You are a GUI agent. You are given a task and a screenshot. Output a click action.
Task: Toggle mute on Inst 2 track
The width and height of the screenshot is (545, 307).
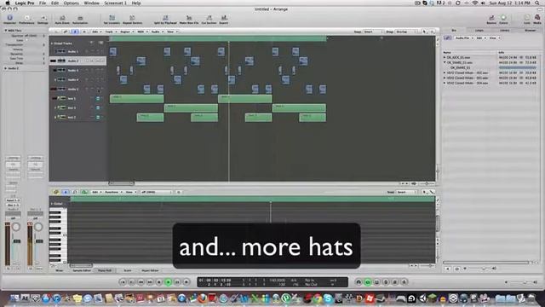(x=98, y=108)
